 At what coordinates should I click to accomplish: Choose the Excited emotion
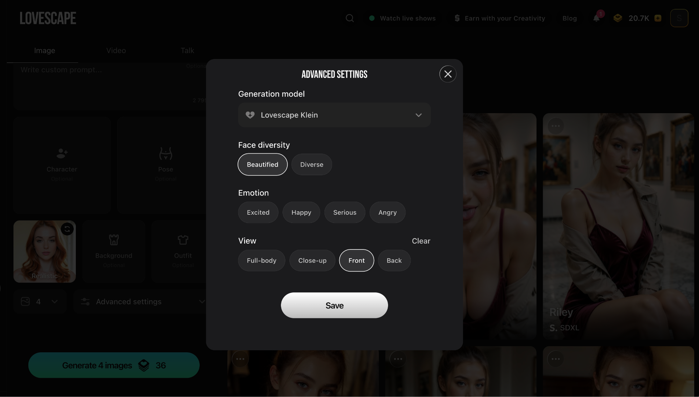[x=258, y=212]
